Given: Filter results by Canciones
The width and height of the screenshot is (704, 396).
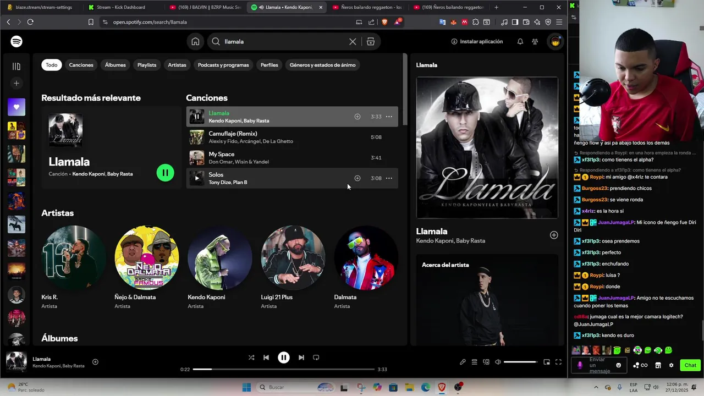Looking at the screenshot, I should [81, 65].
